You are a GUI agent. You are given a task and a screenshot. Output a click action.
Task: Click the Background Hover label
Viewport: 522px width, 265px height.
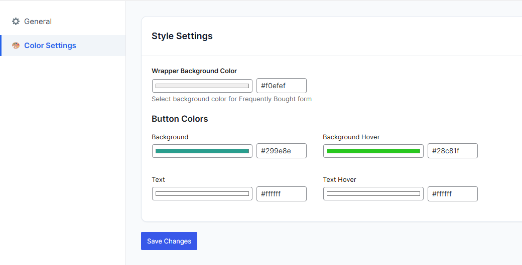pos(351,137)
